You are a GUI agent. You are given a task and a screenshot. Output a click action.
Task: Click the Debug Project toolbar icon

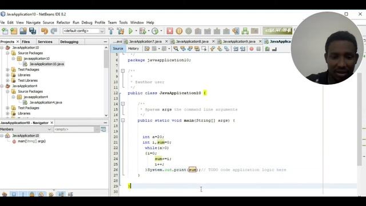coord(142,31)
